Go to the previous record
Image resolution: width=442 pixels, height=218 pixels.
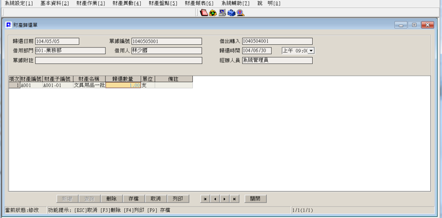215,199
